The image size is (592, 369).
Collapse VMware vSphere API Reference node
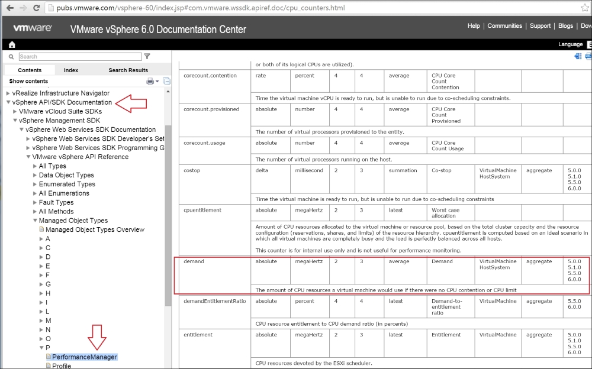pyautogui.click(x=28, y=157)
